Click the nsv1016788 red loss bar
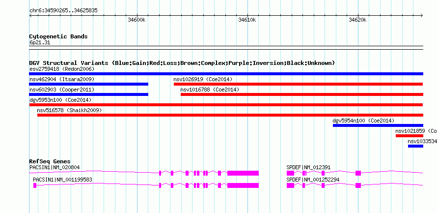437x213 pixels. (302, 94)
